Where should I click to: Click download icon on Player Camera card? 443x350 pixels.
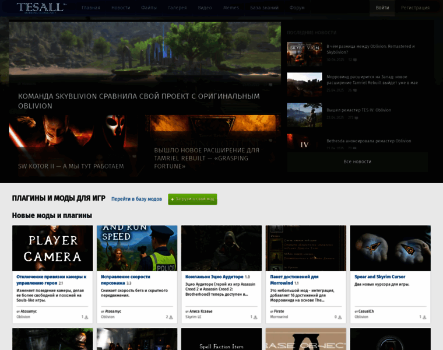click(86, 317)
